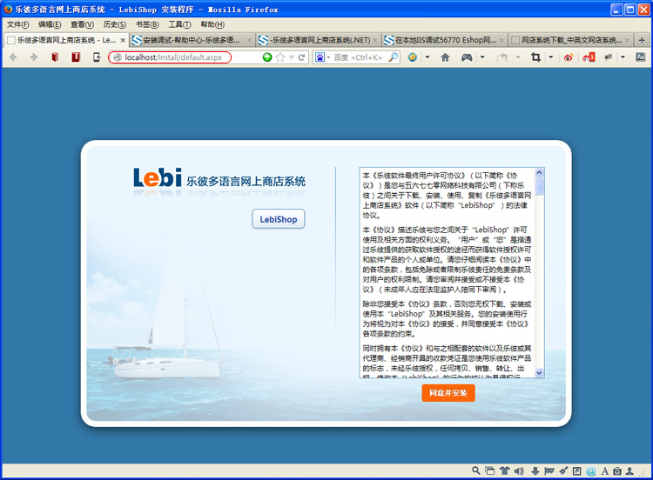Click the page export icon beside address bar
The width and height of the screenshot is (653, 480).
(97, 57)
